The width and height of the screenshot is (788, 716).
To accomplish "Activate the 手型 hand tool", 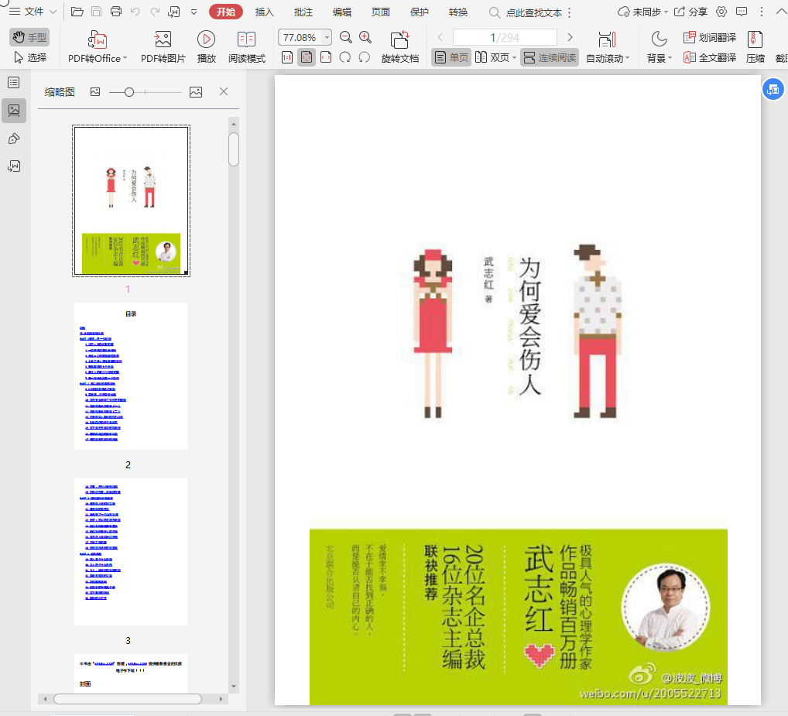I will point(29,37).
